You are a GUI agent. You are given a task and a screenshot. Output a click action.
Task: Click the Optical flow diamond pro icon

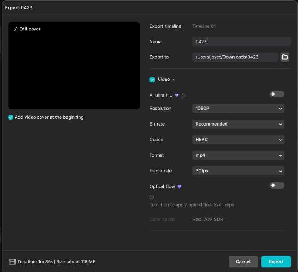click(179, 186)
